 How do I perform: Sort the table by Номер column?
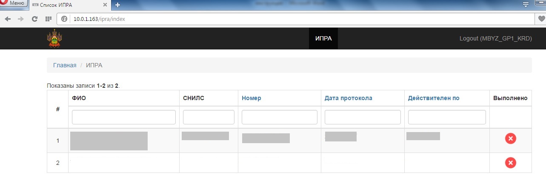[251, 98]
